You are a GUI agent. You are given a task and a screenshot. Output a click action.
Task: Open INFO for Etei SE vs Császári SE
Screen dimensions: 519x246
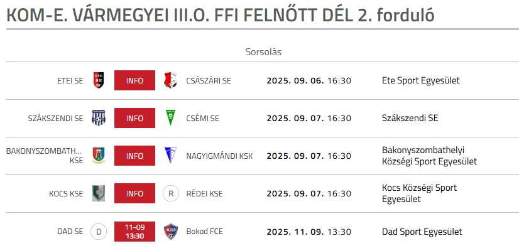[x=134, y=80]
